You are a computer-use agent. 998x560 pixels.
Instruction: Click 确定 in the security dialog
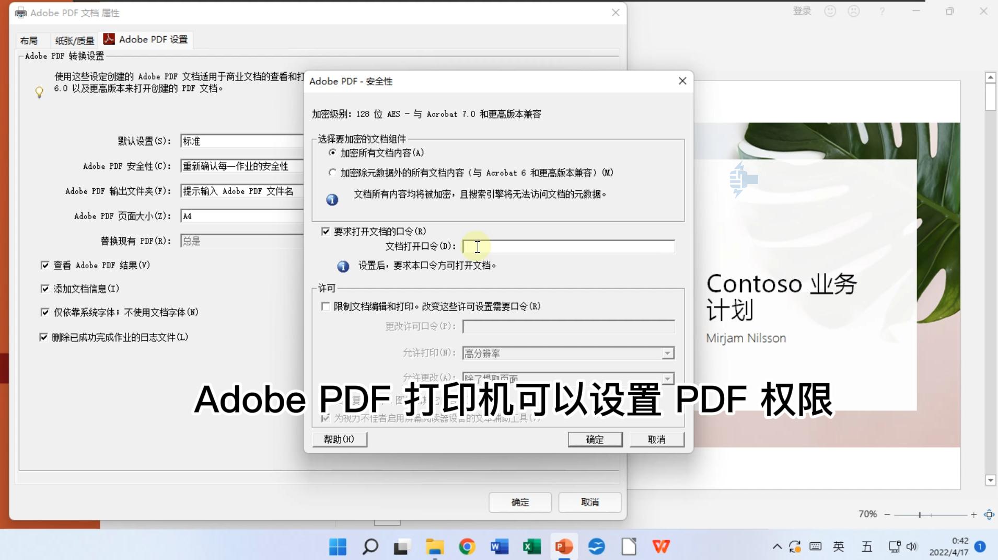(595, 439)
